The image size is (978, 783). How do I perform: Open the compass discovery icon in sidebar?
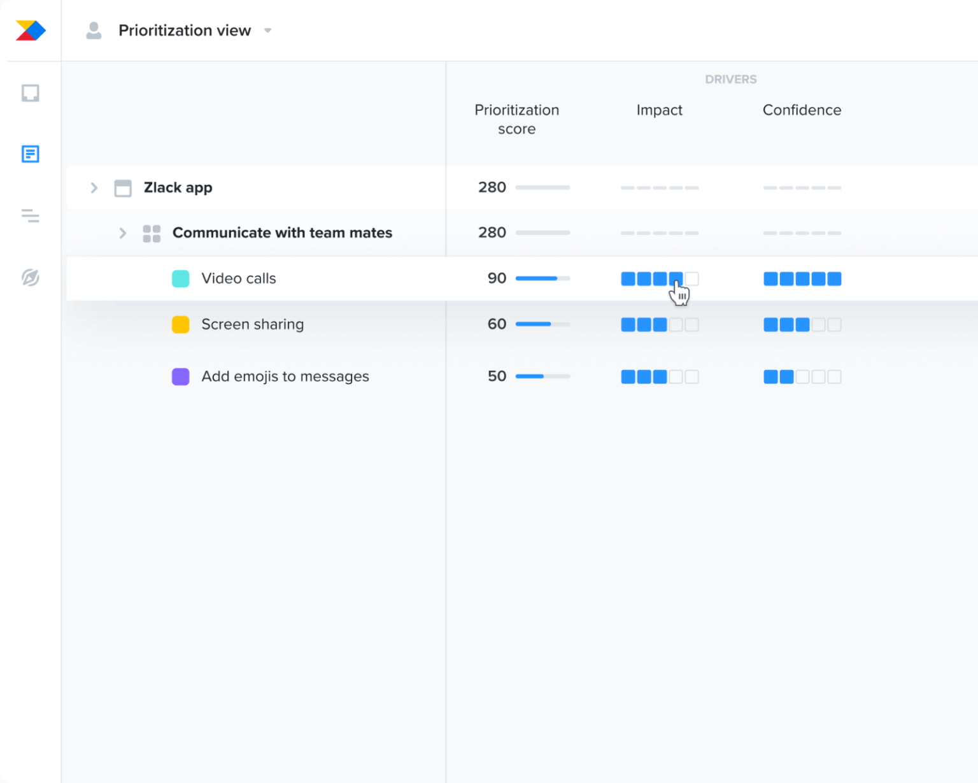tap(30, 278)
